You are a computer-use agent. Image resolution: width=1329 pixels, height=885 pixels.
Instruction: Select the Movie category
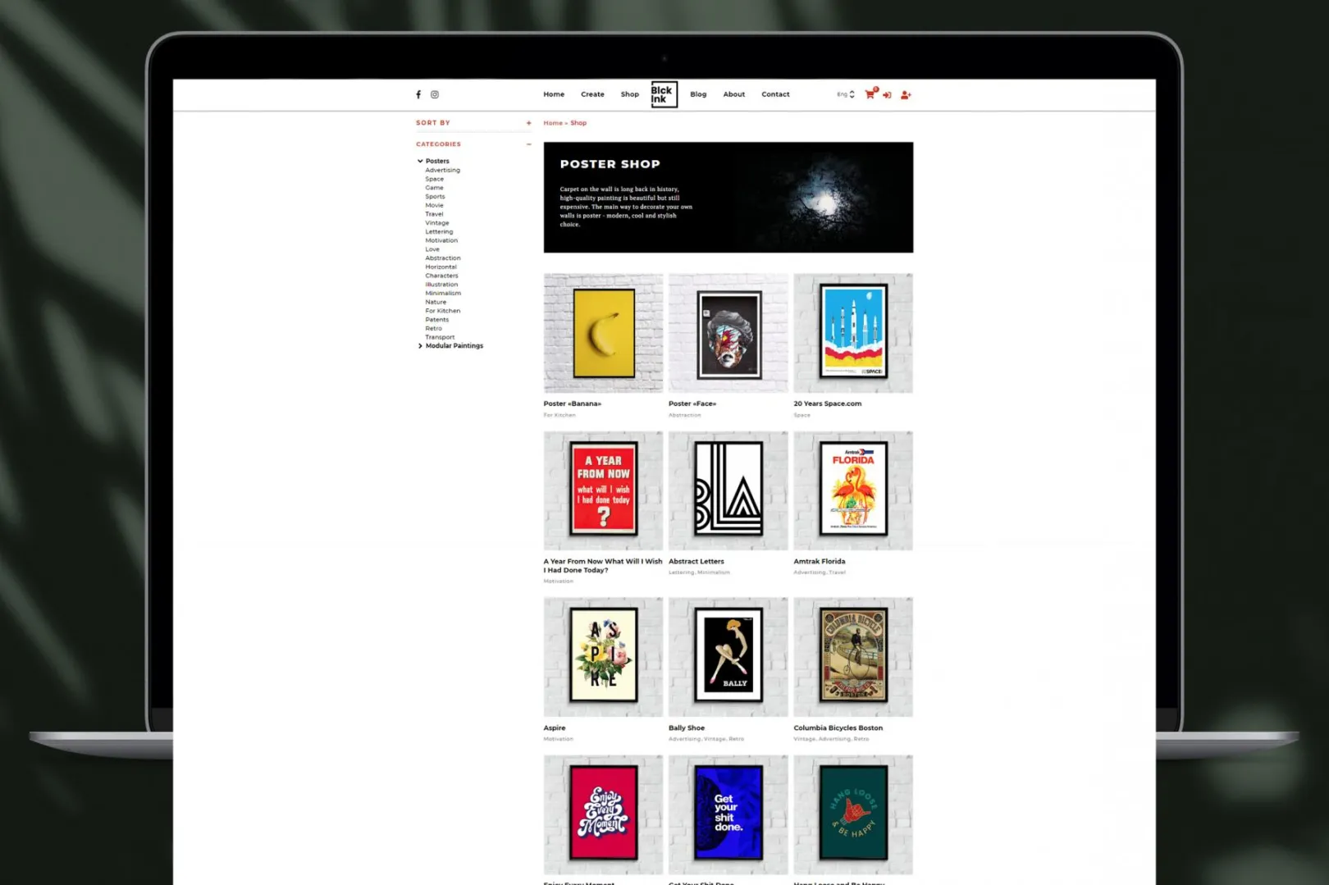[434, 206]
